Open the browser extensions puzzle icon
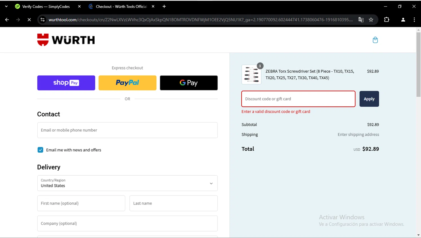The image size is (421, 238). (386, 20)
